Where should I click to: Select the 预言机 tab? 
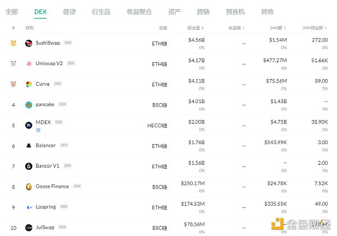pyautogui.click(x=235, y=11)
